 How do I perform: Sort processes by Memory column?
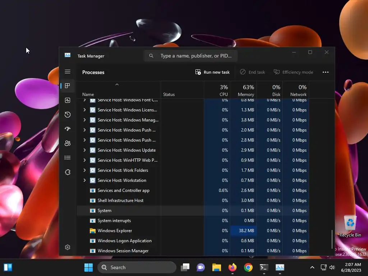click(243, 90)
